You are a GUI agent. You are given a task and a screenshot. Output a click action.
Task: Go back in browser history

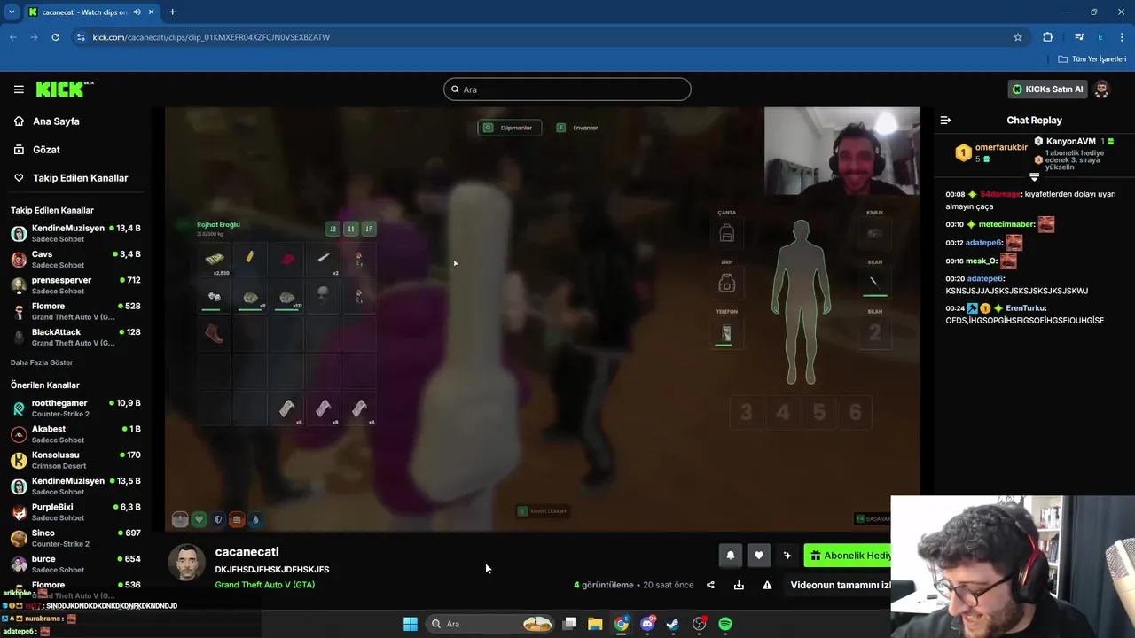tap(13, 37)
